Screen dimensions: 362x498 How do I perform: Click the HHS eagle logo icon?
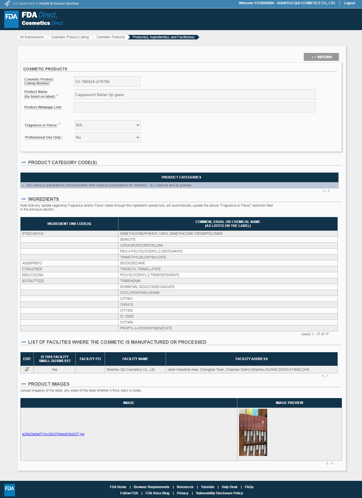7,3
